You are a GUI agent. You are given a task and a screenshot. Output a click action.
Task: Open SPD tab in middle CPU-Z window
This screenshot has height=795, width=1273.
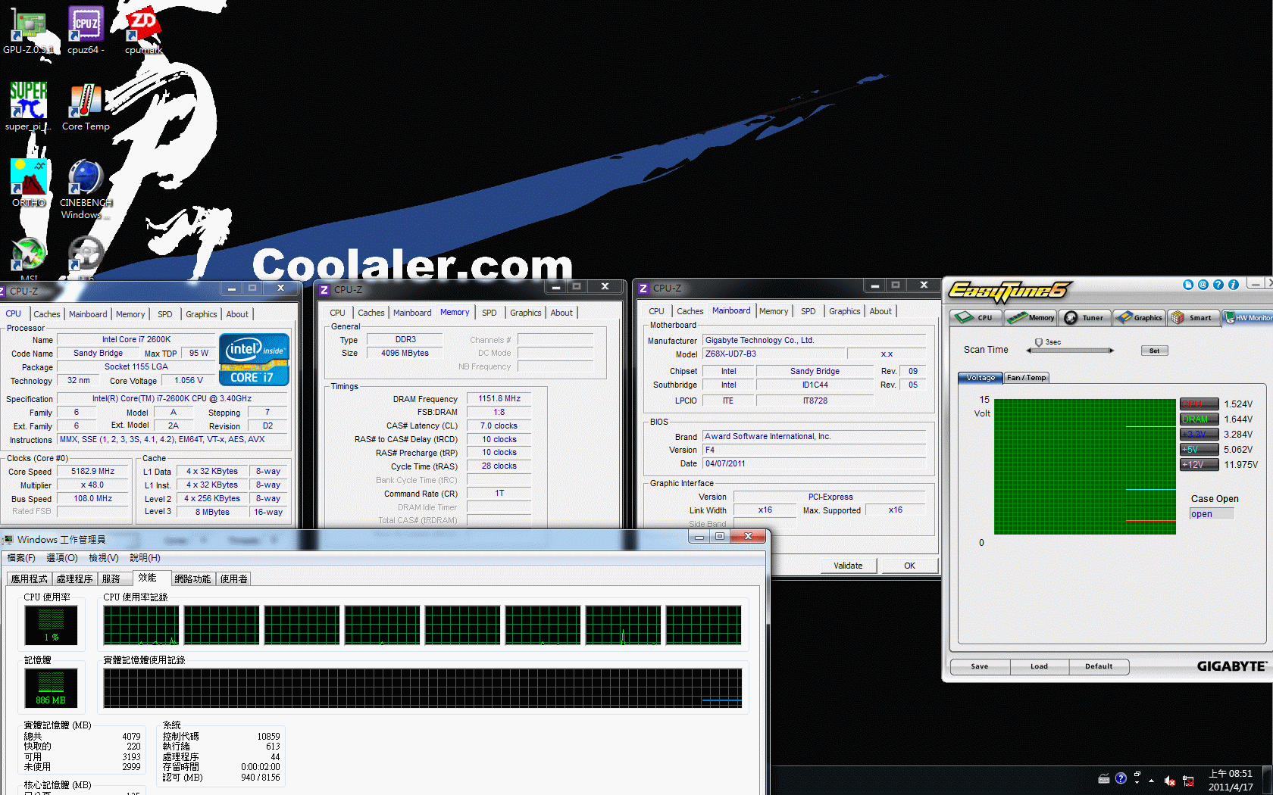tap(489, 313)
